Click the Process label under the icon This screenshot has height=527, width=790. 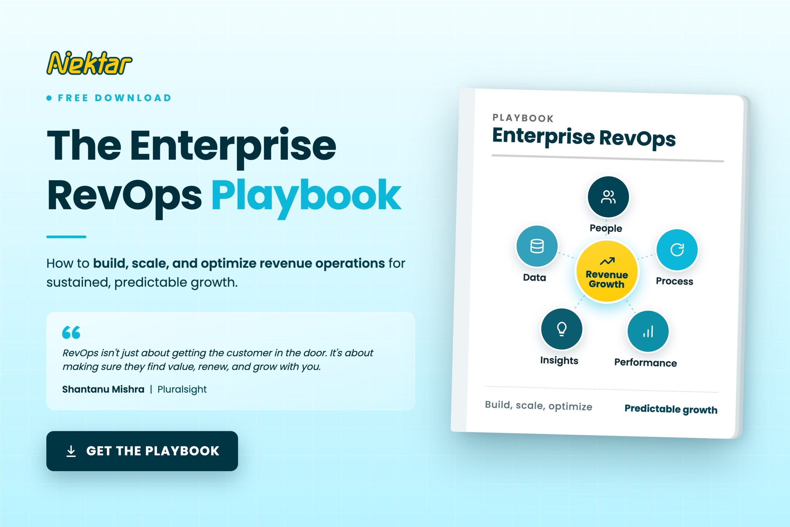[x=675, y=281]
